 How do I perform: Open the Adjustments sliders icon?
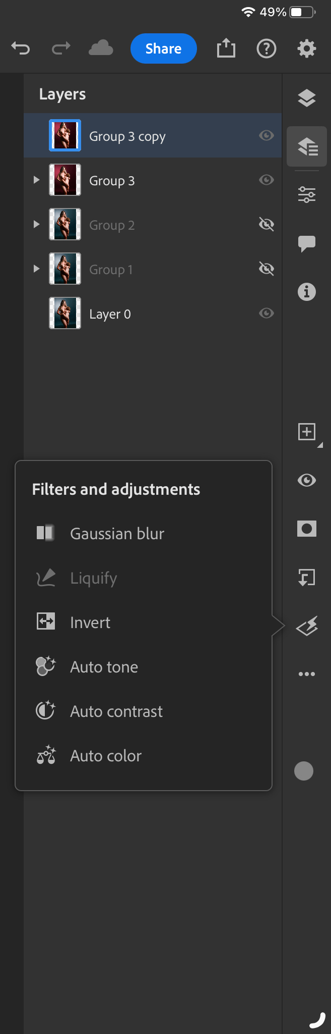click(x=307, y=194)
